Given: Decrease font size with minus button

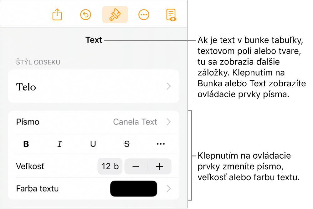Looking at the screenshot, I should [x=136, y=166].
